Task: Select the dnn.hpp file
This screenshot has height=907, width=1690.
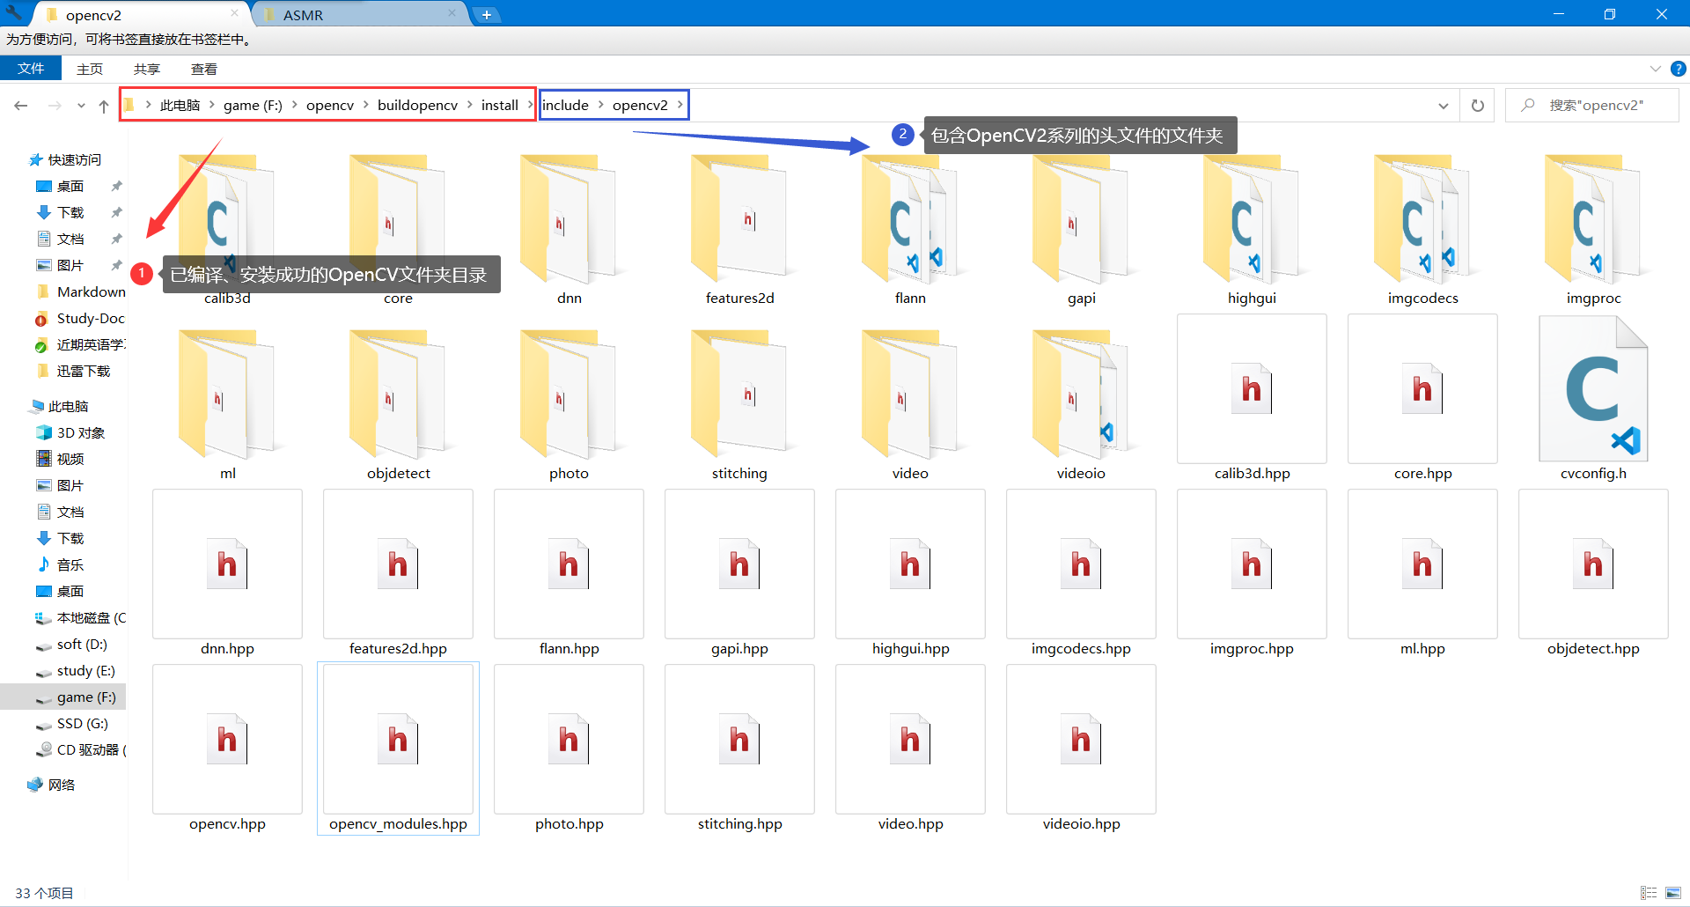Action: [227, 573]
